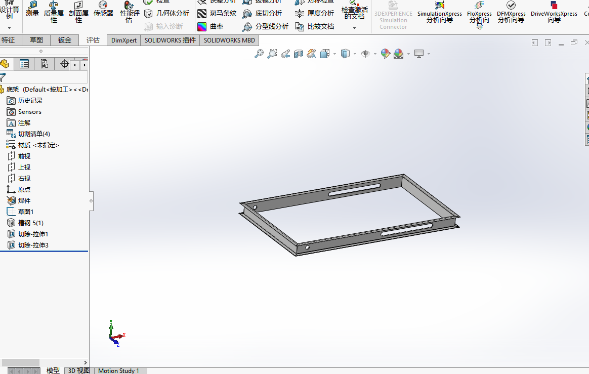The height and width of the screenshot is (374, 589).
Task: Open the Apply Scene dropdown arrow
Action: pos(408,54)
